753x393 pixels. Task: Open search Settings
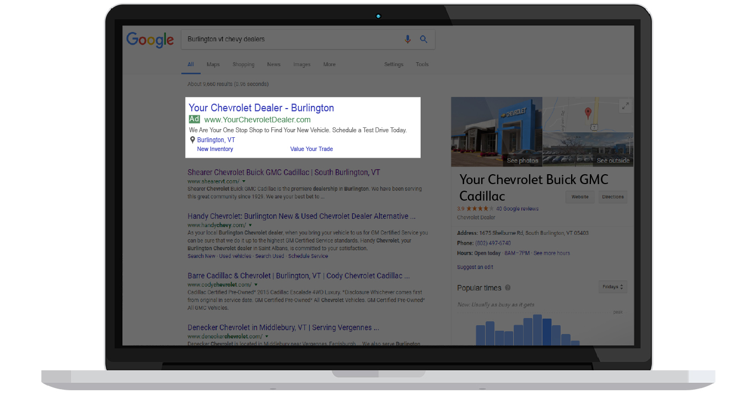click(394, 64)
